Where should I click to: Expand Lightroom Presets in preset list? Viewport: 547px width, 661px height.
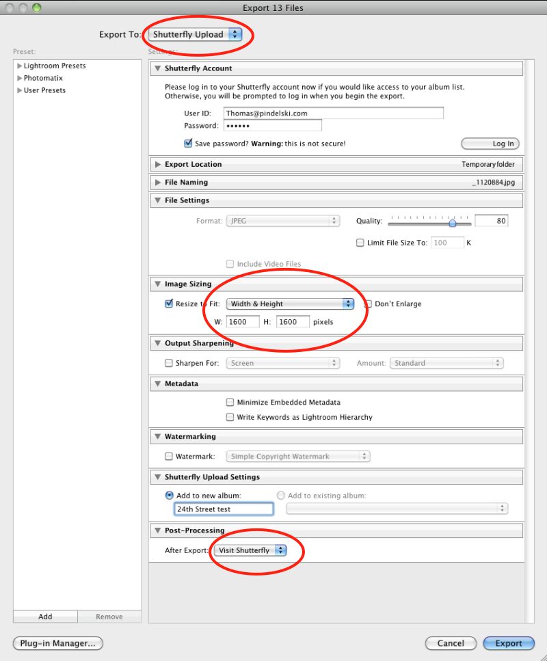(19, 66)
